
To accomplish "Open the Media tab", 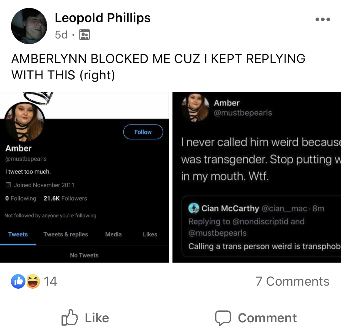I will coord(113,234).
